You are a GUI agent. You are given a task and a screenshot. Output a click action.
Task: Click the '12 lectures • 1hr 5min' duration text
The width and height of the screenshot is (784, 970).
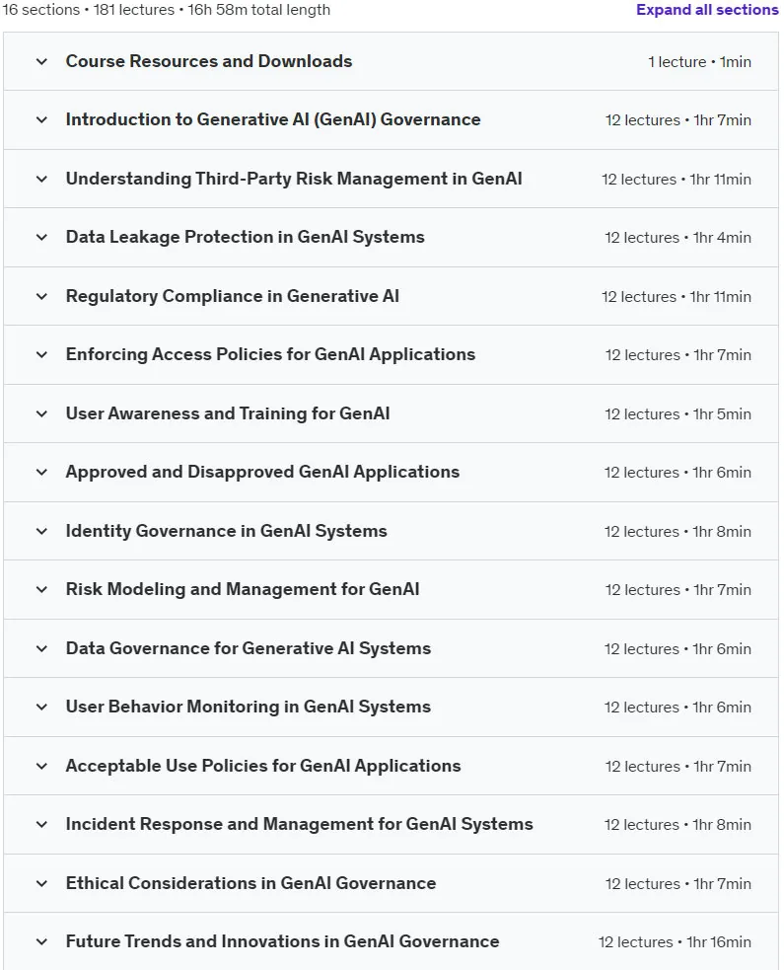tap(677, 414)
